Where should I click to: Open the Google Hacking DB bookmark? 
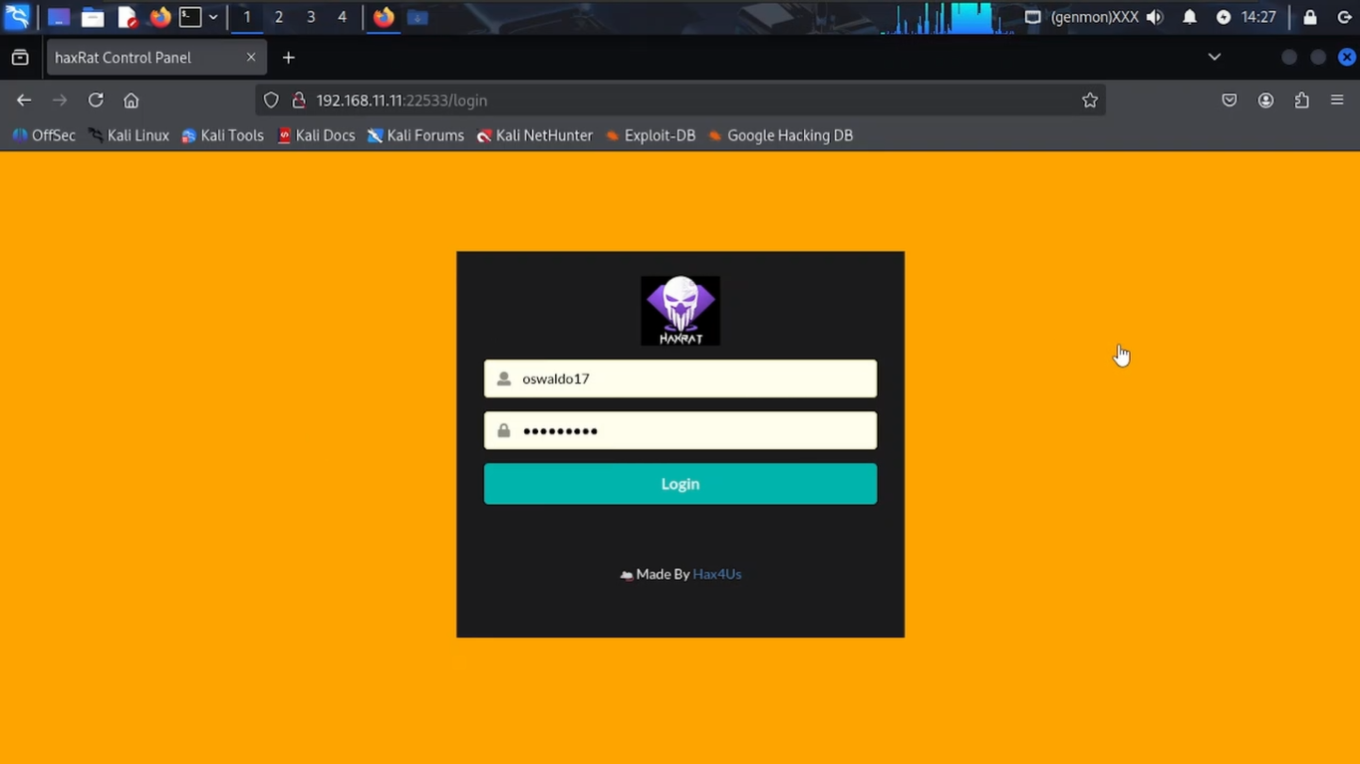(x=780, y=135)
